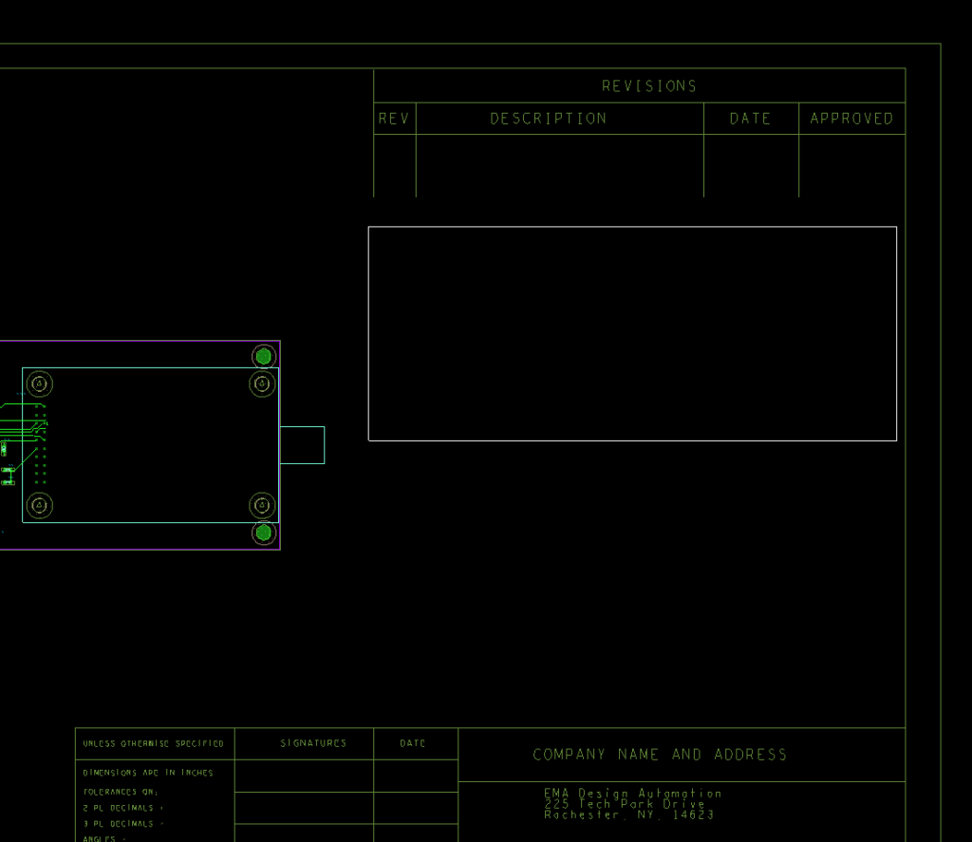Viewport: 972px width, 842px height.
Task: Select the small cyan connector rectangle beside board
Action: pyautogui.click(x=303, y=445)
